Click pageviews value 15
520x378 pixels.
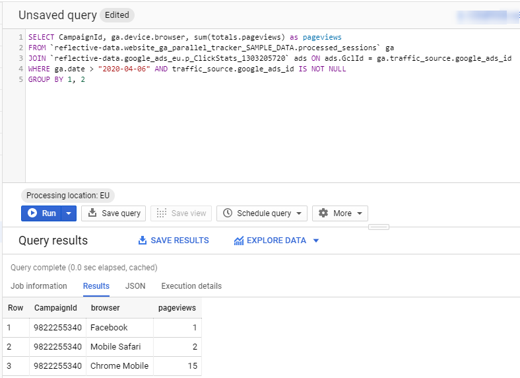click(x=192, y=366)
